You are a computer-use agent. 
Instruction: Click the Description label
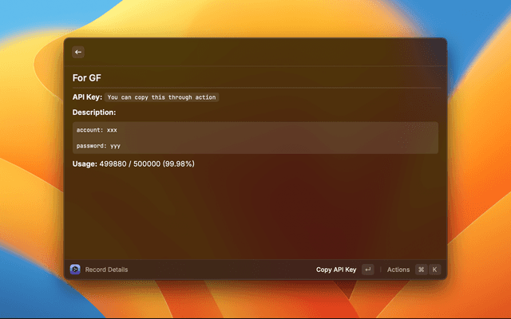click(x=94, y=112)
